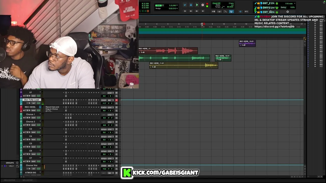Open the C7 track name dropdown arrow
The image size is (326, 183).
pyautogui.click(x=40, y=158)
